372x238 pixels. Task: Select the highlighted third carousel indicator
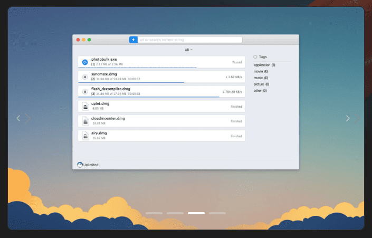pyautogui.click(x=196, y=213)
